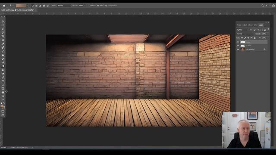This screenshot has width=276, height=155.
Task: Hide the Background layer
Action: point(238,50)
